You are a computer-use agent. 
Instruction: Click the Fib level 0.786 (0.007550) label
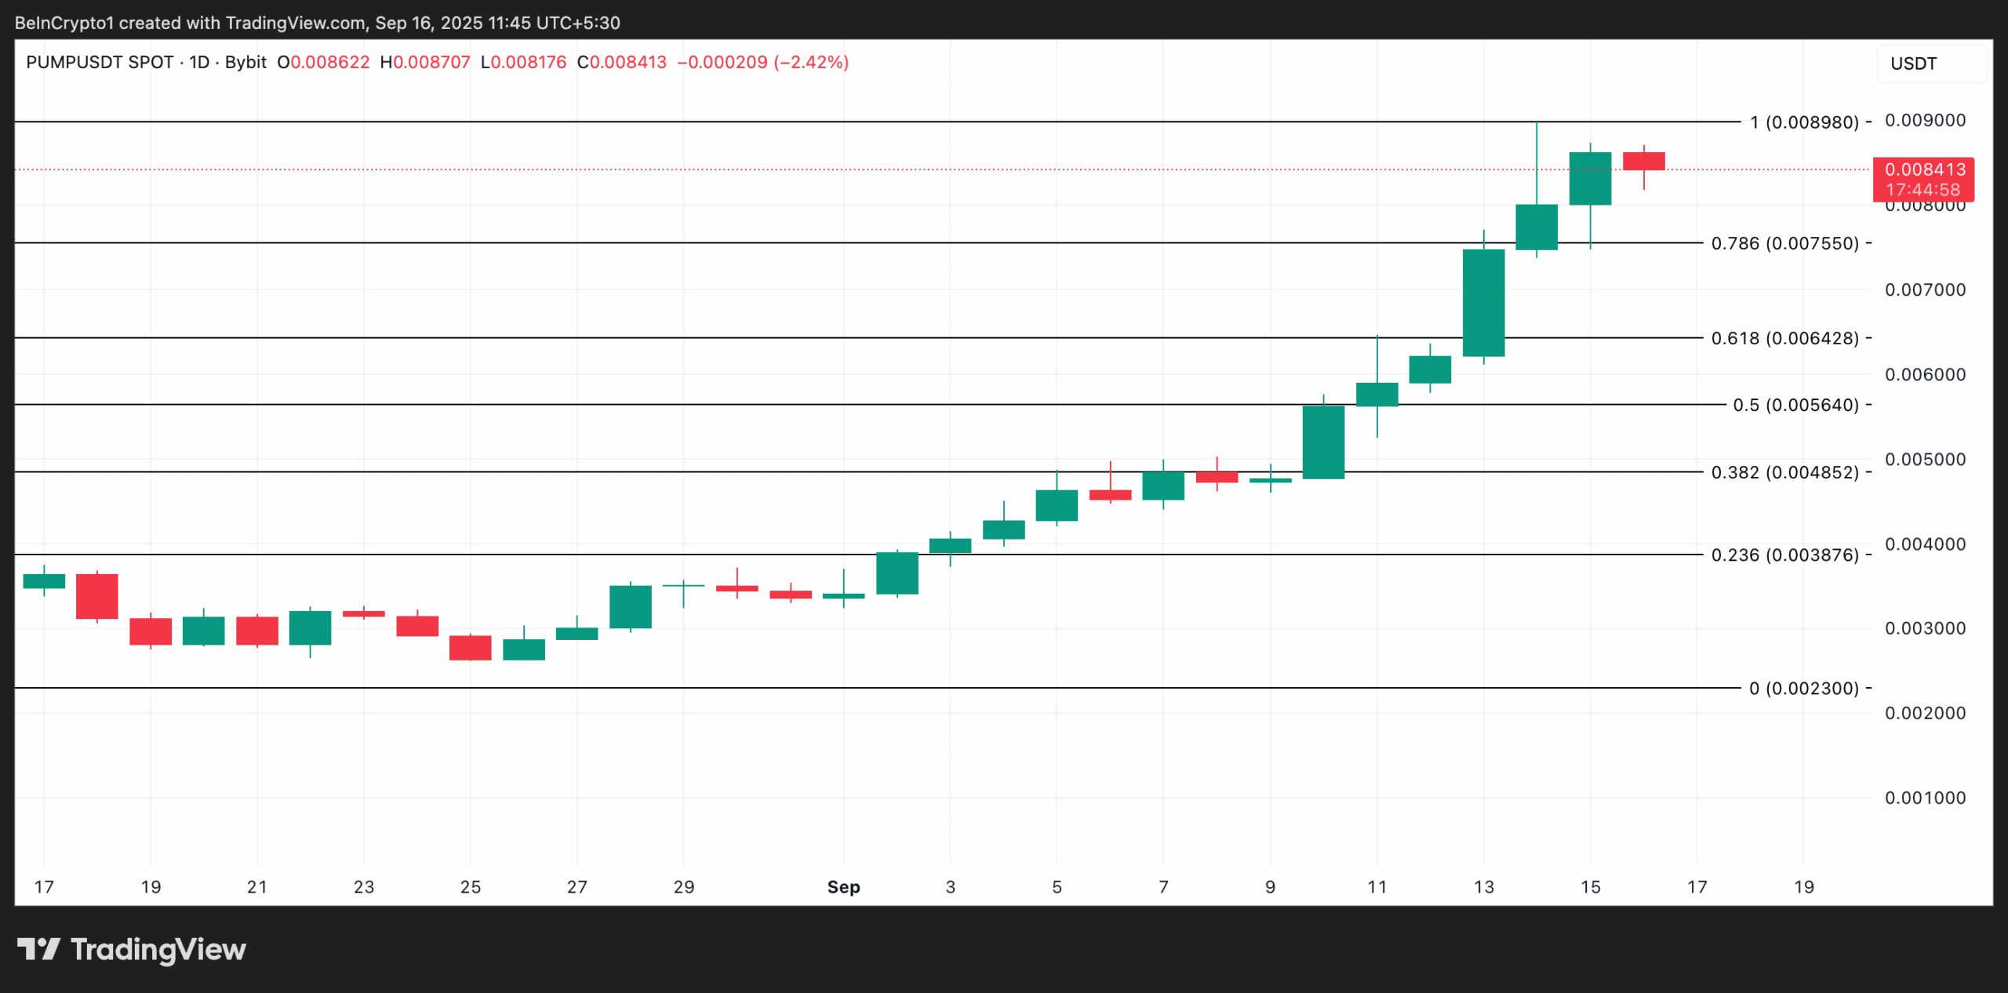click(x=1784, y=243)
